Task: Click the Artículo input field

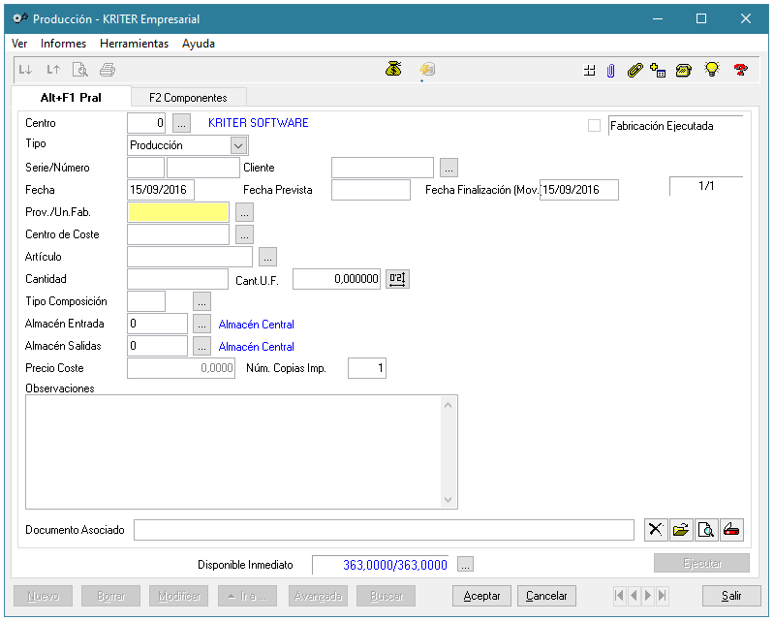Action: (190, 257)
